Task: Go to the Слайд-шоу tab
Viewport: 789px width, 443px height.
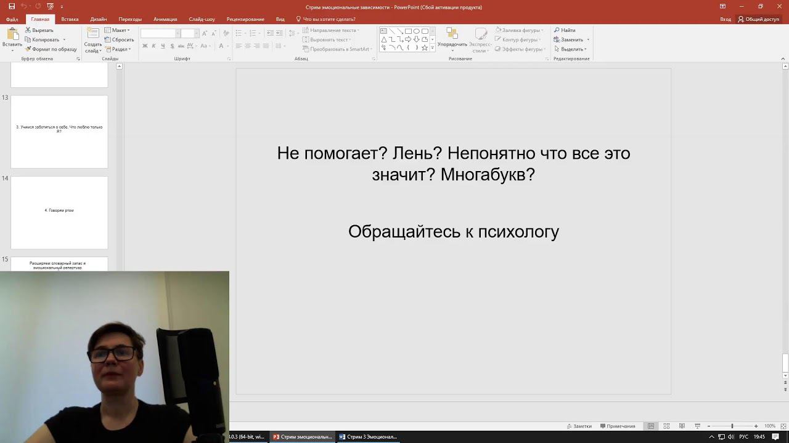Action: coord(202,19)
